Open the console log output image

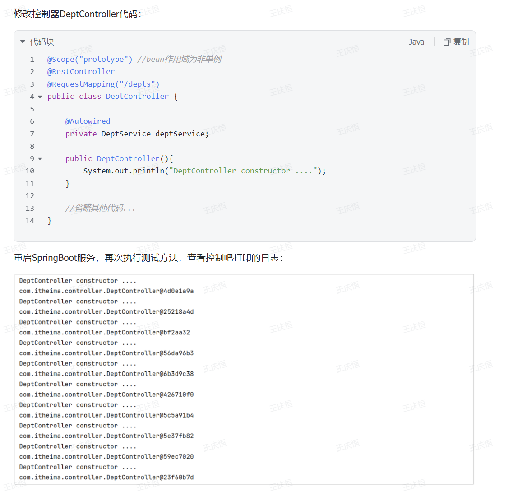[244, 379]
